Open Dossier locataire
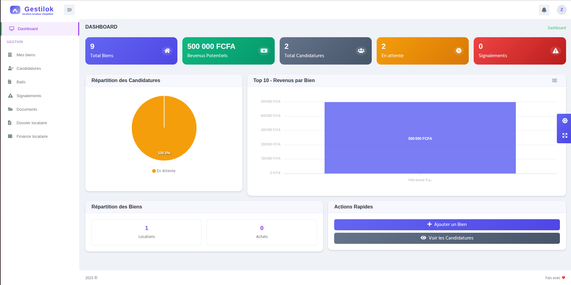This screenshot has height=285, width=571. (x=32, y=123)
